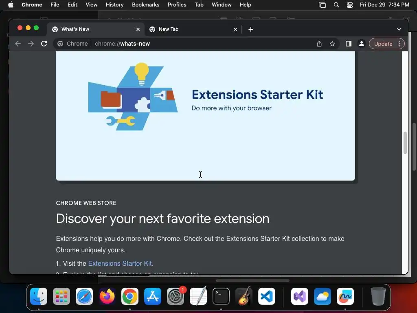The width and height of the screenshot is (417, 313).
Task: Switch to the What's New tab
Action: tap(96, 29)
